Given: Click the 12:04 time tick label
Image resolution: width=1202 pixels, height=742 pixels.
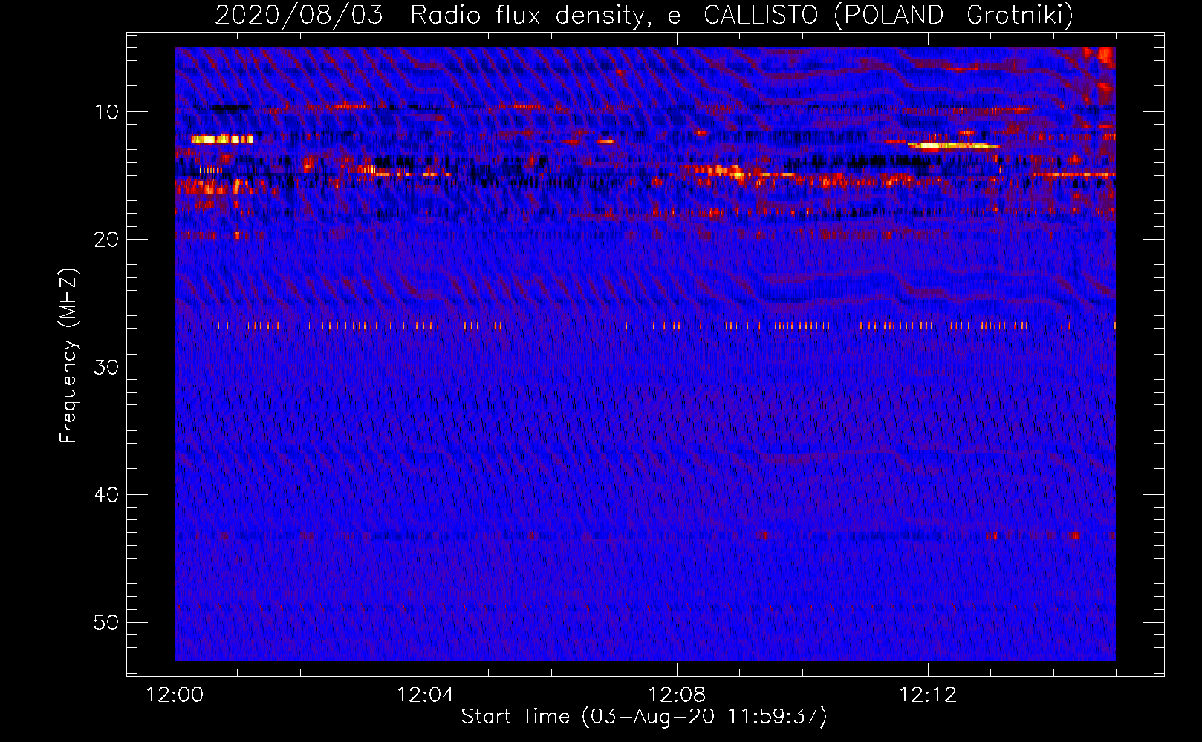Looking at the screenshot, I should click(x=425, y=695).
